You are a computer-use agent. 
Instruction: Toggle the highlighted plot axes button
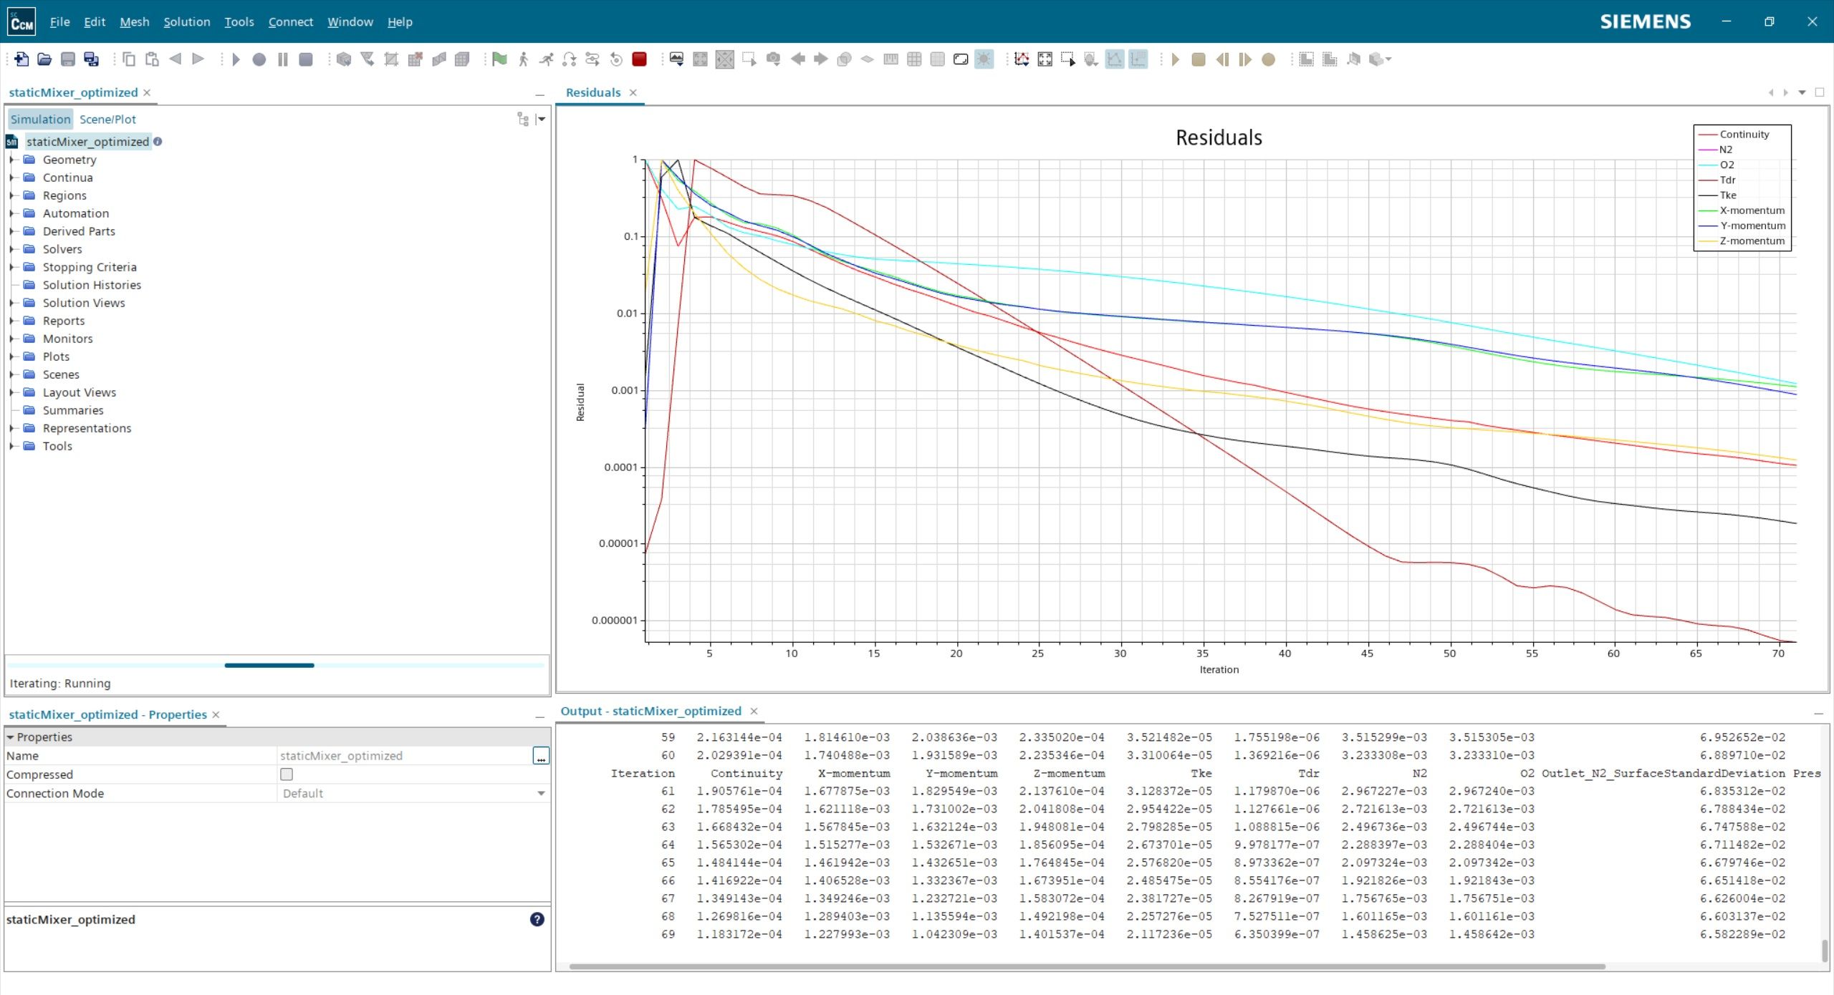[x=1138, y=59]
